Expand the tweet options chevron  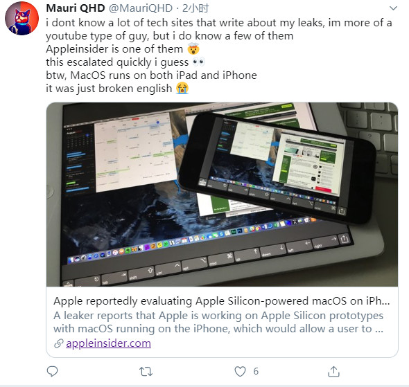tap(393, 8)
